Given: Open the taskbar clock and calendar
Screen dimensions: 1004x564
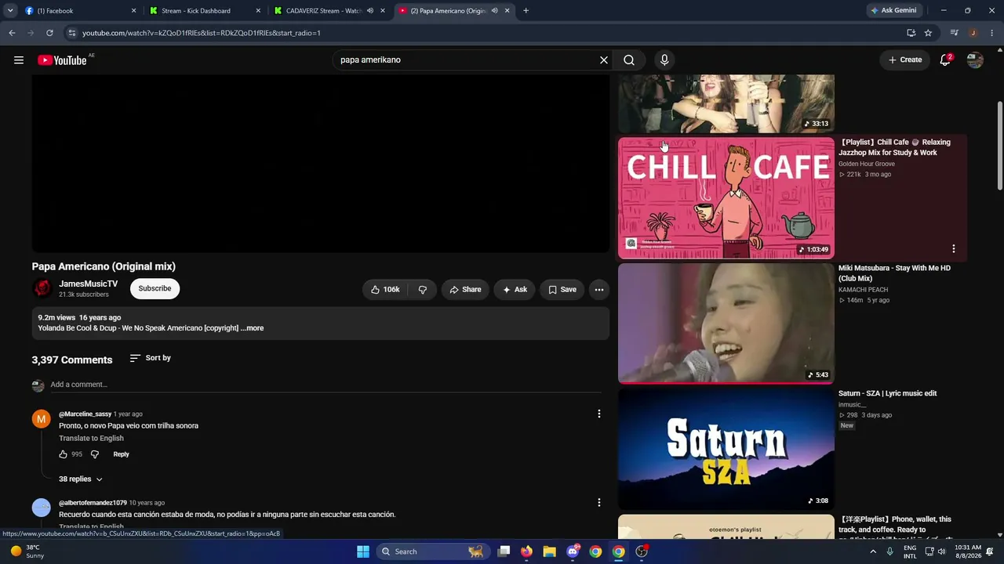Looking at the screenshot, I should click(968, 551).
